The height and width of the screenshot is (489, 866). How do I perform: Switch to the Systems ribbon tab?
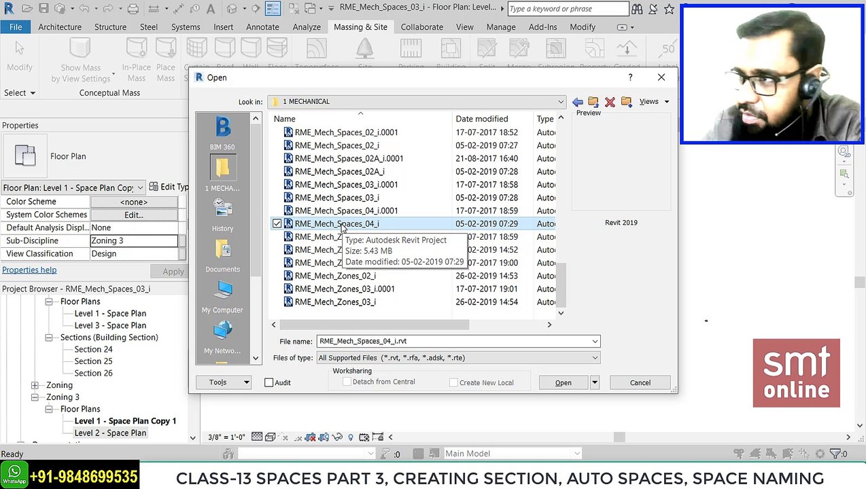point(186,27)
